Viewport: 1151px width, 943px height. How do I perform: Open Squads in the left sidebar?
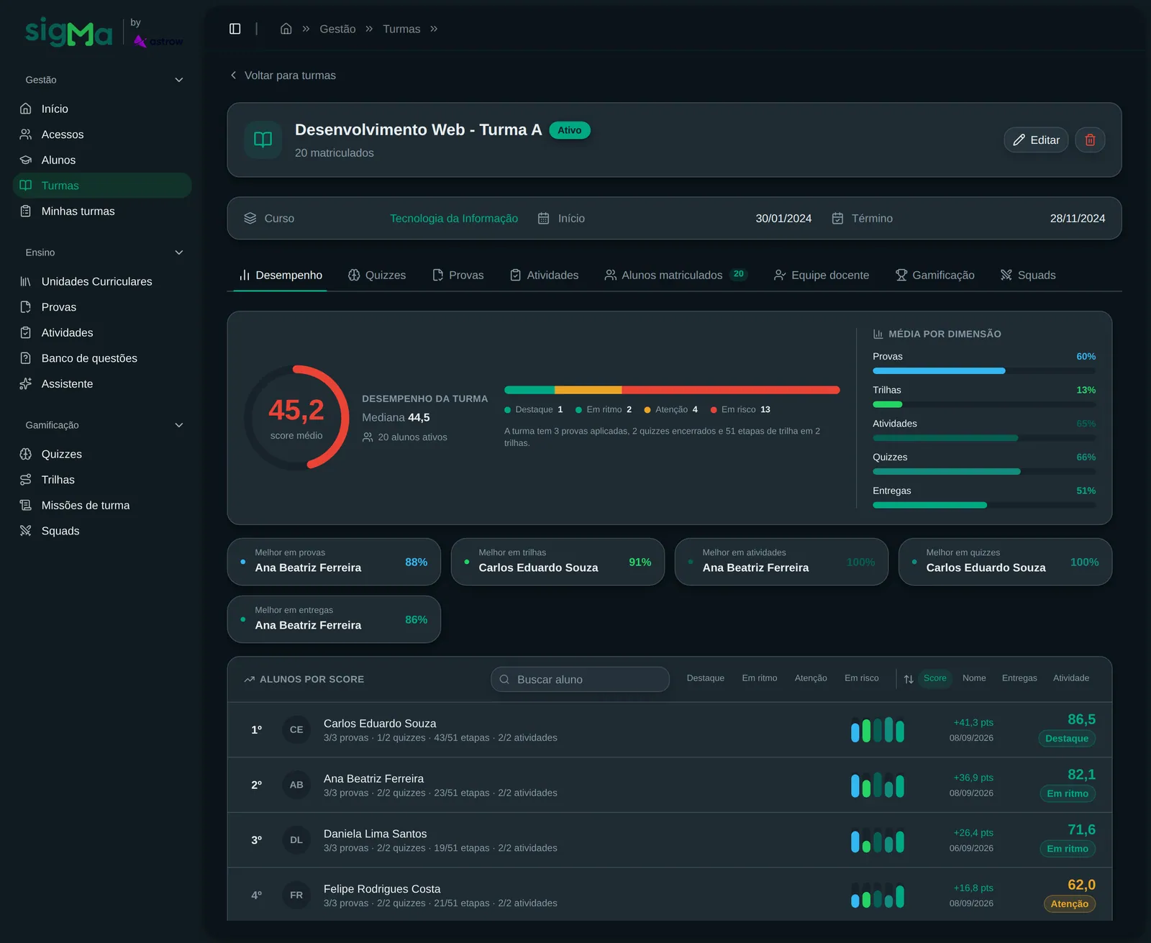[102, 531]
